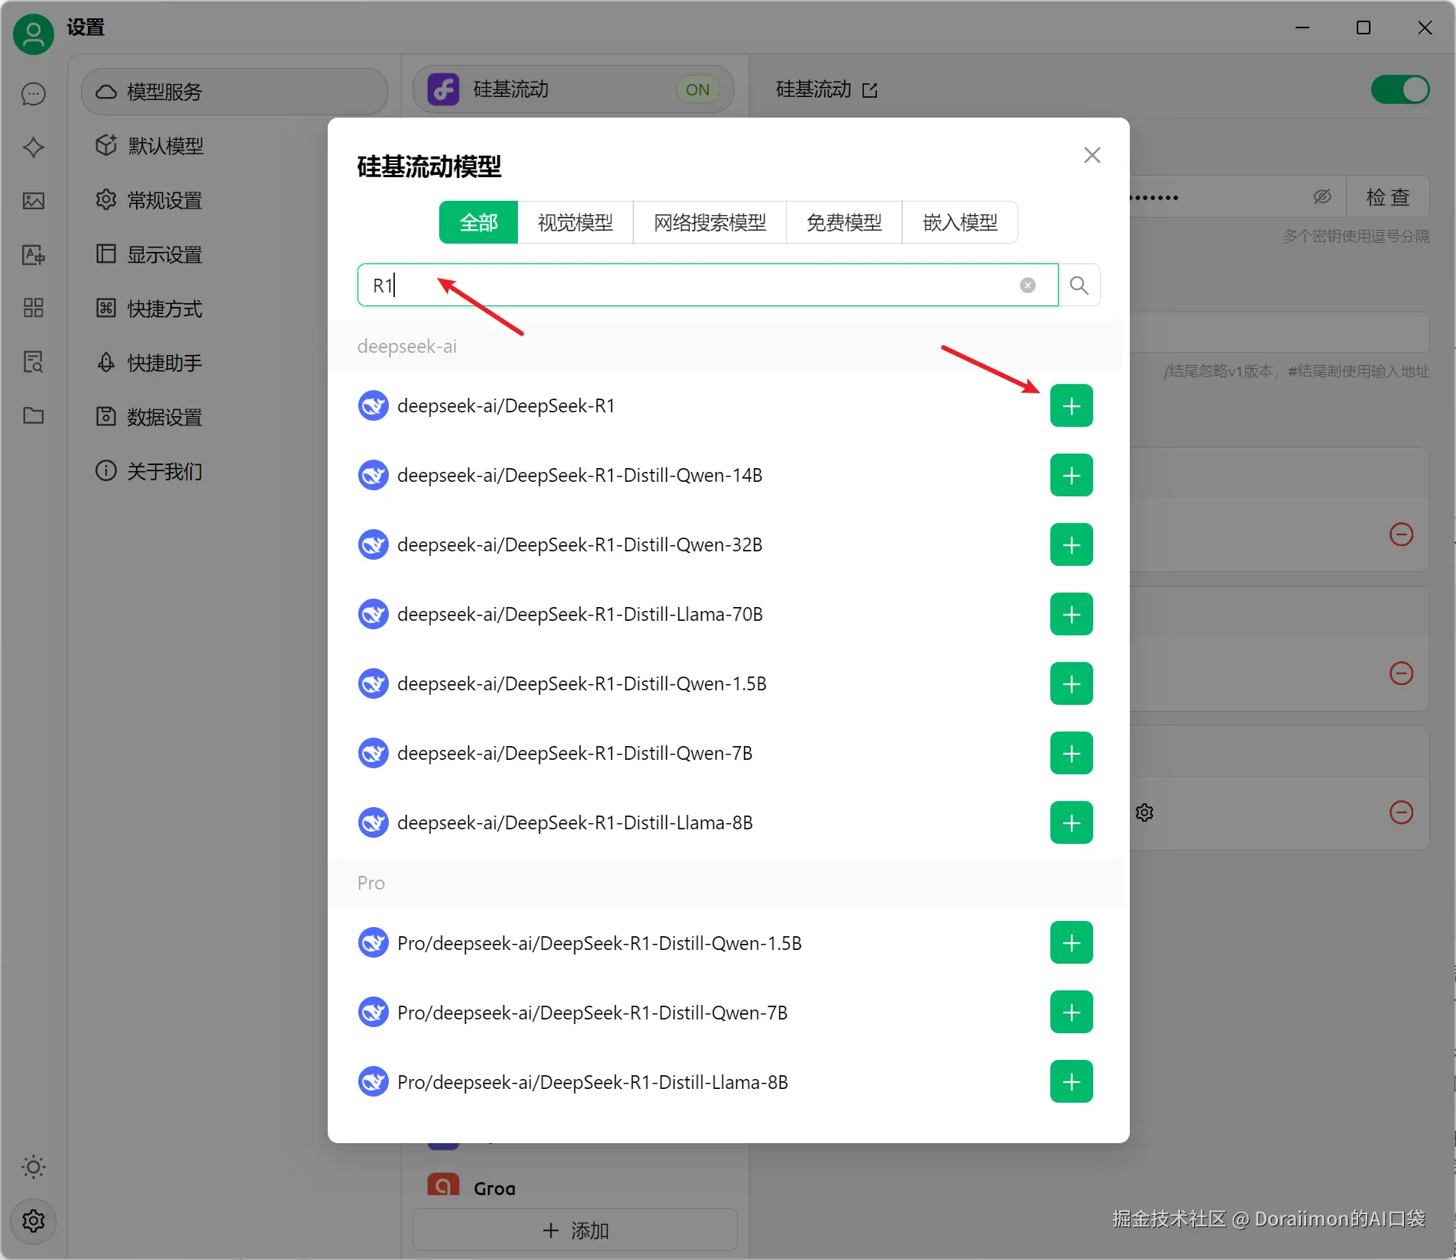
Task: Open 数据设置 settings section
Action: tap(235, 417)
